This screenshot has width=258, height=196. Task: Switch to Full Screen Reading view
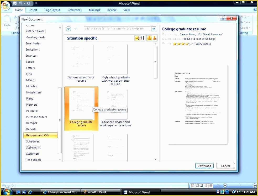tap(197, 185)
